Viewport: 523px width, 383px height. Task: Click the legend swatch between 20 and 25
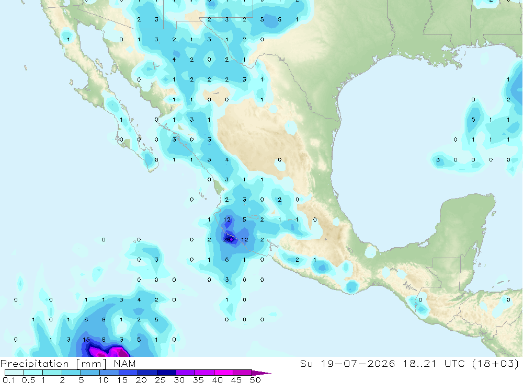pos(147,373)
